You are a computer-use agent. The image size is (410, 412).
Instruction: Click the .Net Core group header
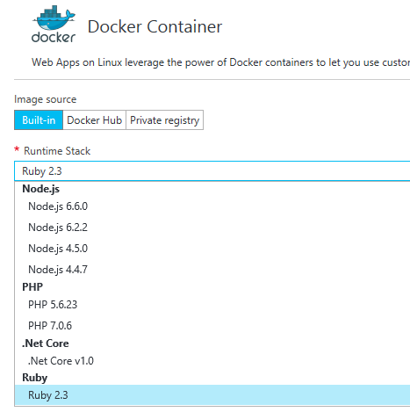[x=46, y=343]
